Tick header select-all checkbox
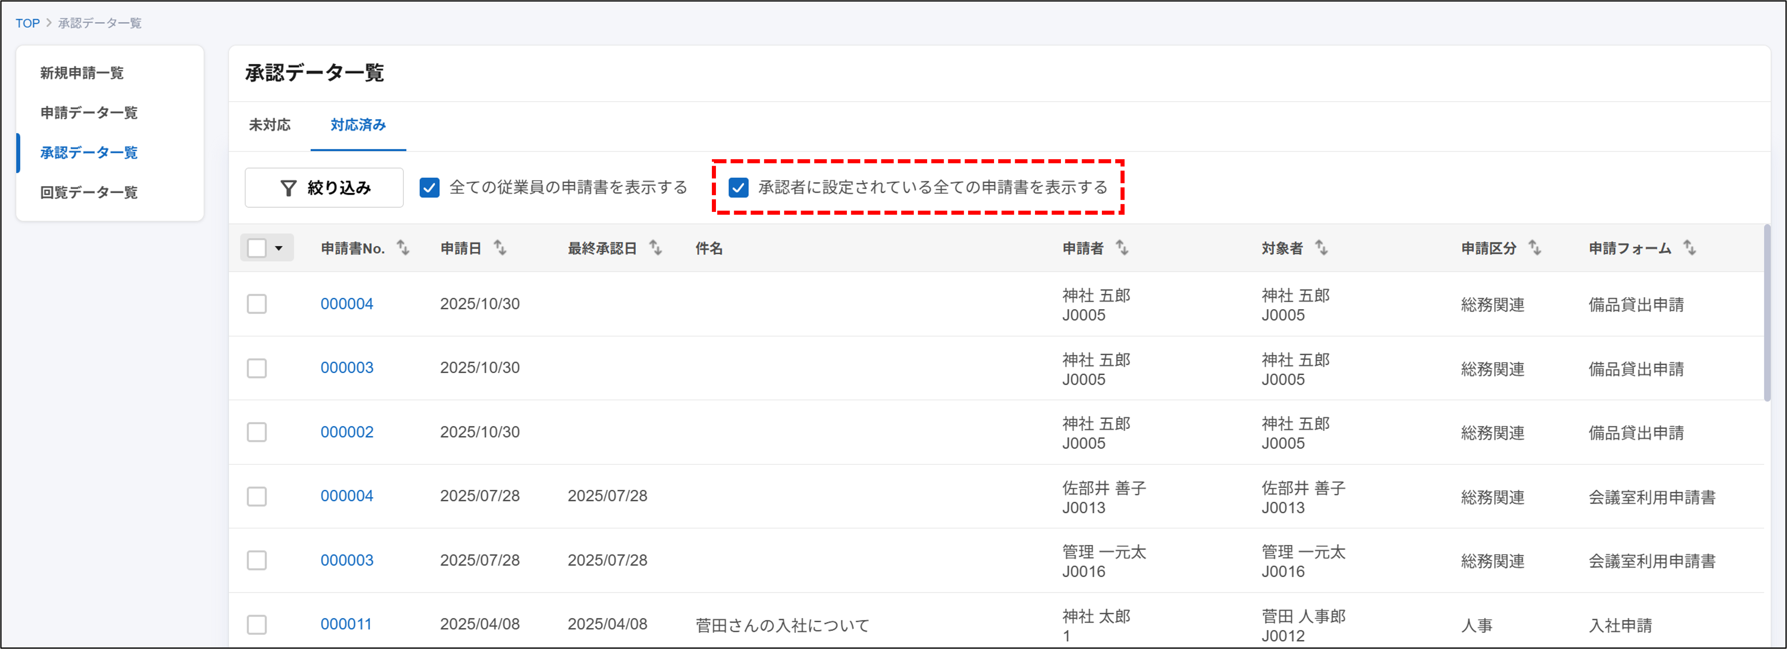 pos(257,248)
